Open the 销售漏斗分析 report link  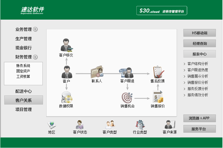(198, 76)
